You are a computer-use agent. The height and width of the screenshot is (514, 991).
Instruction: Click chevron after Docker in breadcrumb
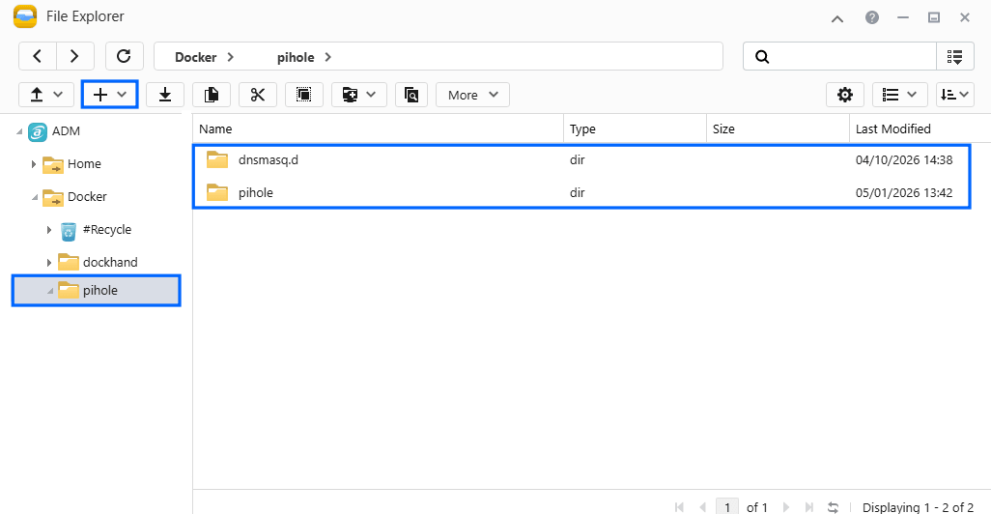[231, 57]
